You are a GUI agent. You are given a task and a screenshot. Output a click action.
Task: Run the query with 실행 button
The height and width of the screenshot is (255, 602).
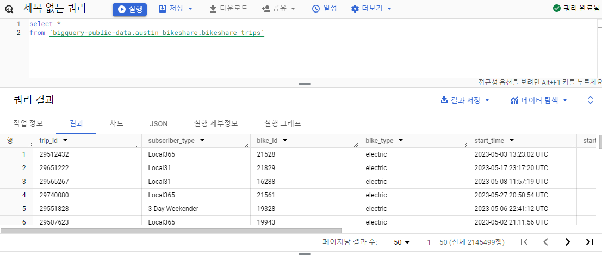(130, 9)
